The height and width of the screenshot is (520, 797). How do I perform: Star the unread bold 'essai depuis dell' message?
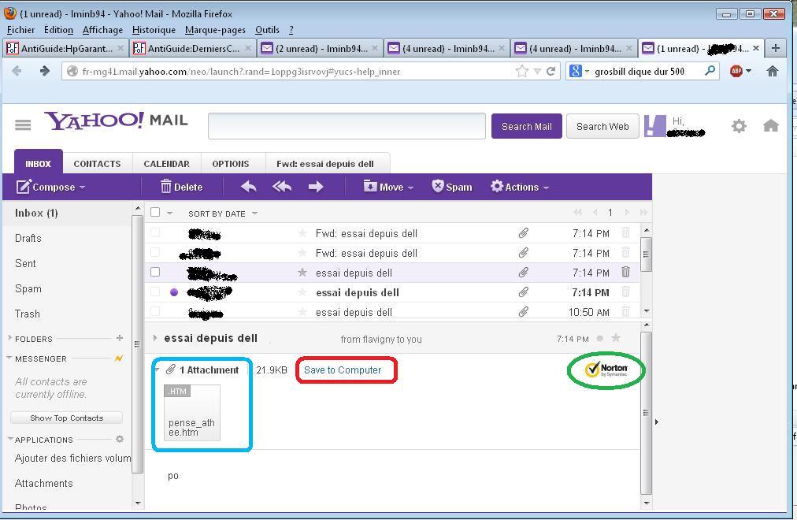[x=302, y=292]
